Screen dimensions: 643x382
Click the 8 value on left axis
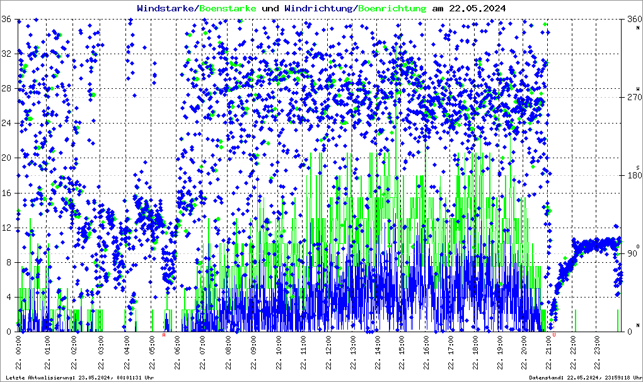8,263
